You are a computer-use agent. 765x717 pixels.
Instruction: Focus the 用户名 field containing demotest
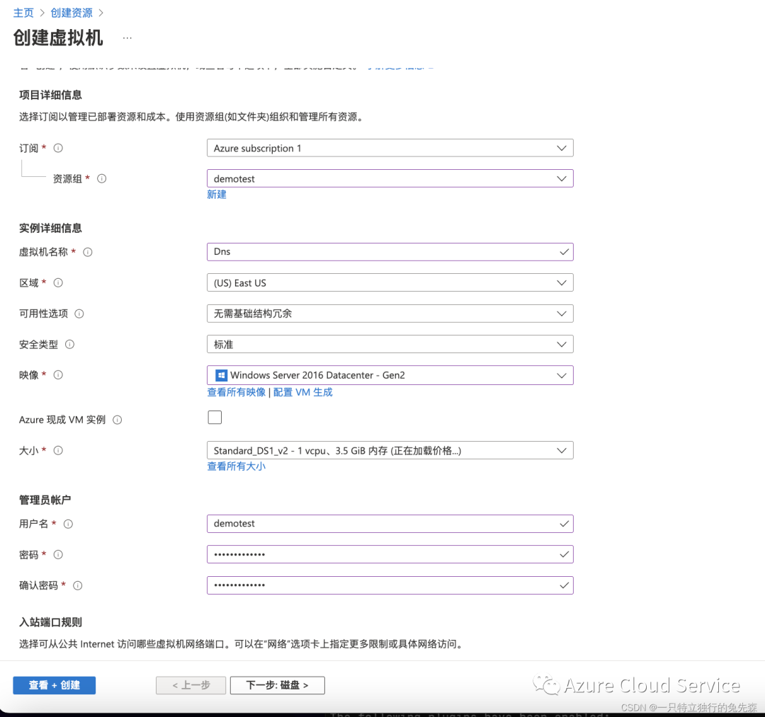pyautogui.click(x=390, y=524)
